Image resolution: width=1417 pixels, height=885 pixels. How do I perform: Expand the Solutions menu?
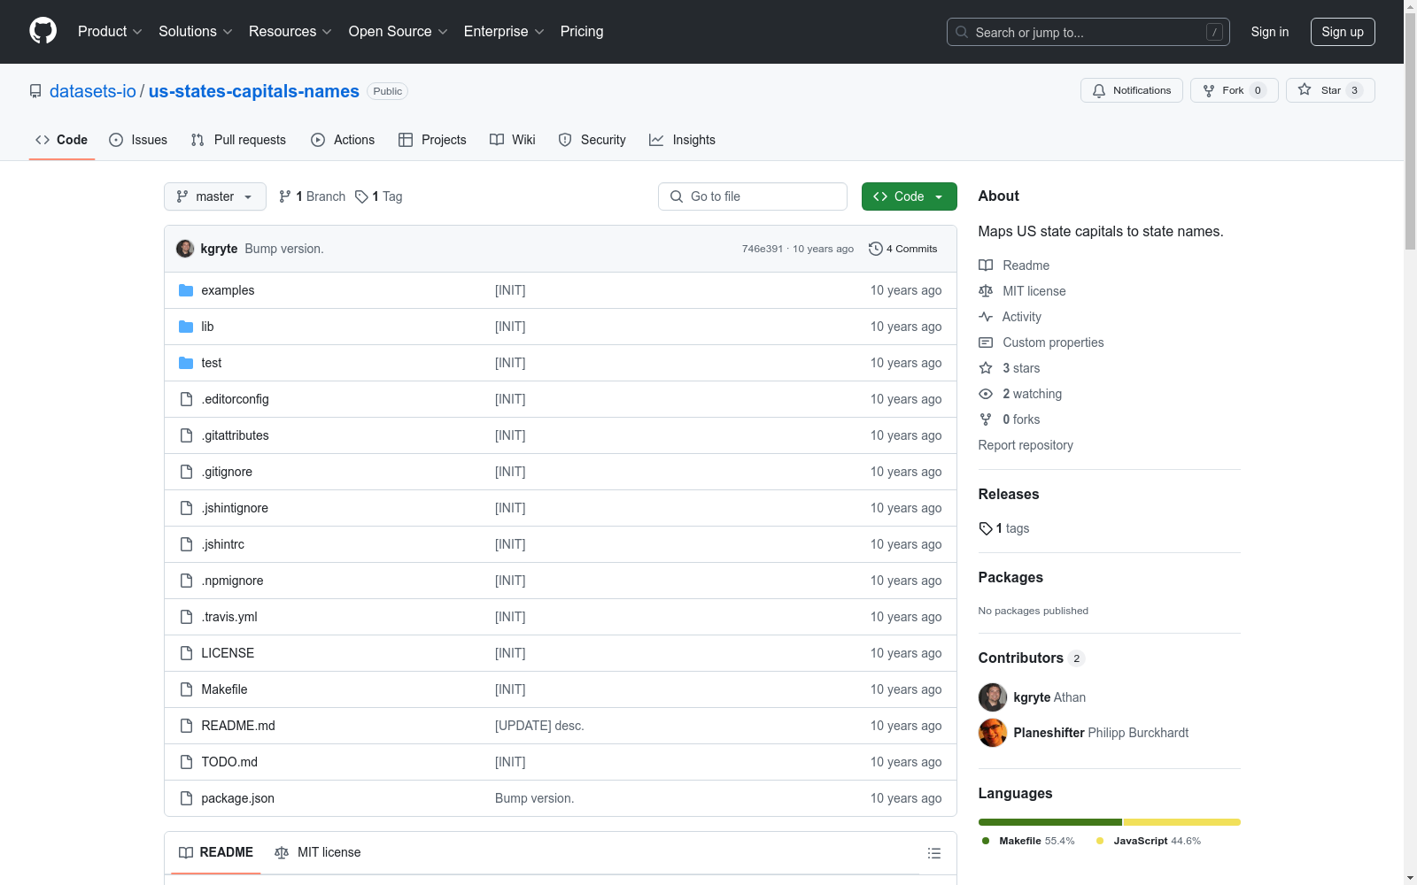[x=196, y=32]
